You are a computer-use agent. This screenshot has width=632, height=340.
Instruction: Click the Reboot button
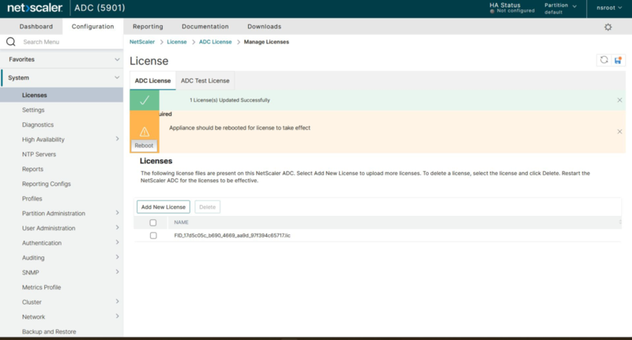click(x=144, y=146)
